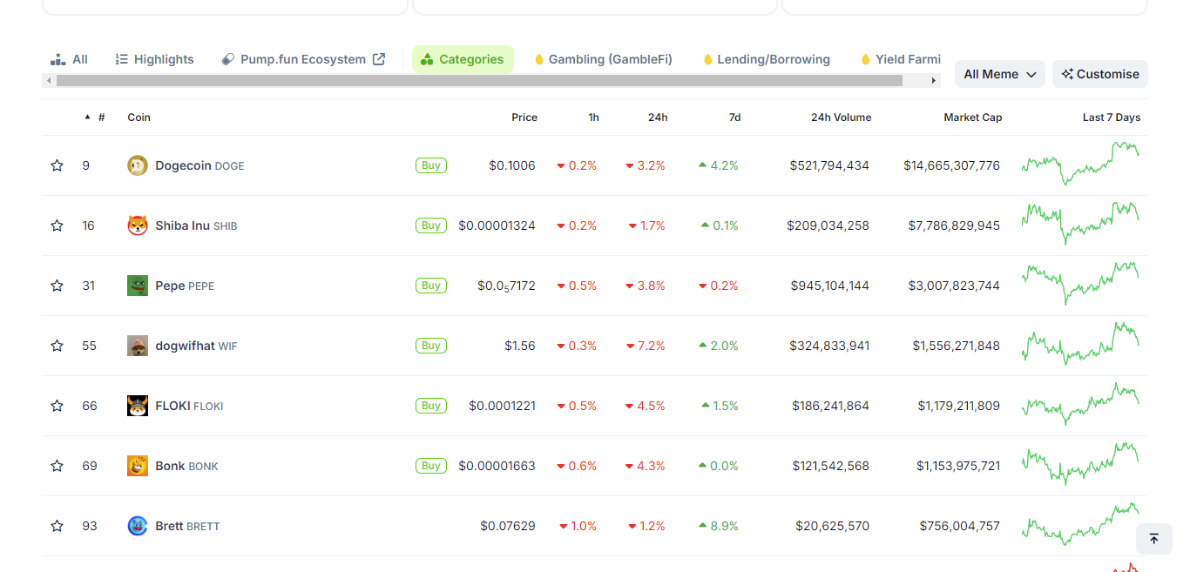Click the Customise sparkle icon
Image resolution: width=1190 pixels, height=572 pixels.
click(1067, 74)
